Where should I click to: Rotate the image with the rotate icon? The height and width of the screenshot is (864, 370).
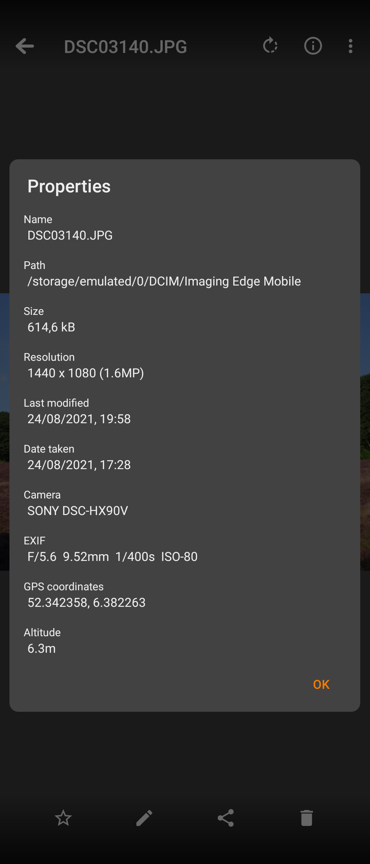point(270,46)
